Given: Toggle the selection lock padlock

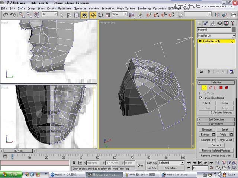Looking at the screenshot, I should pyautogui.click(x=74, y=162).
